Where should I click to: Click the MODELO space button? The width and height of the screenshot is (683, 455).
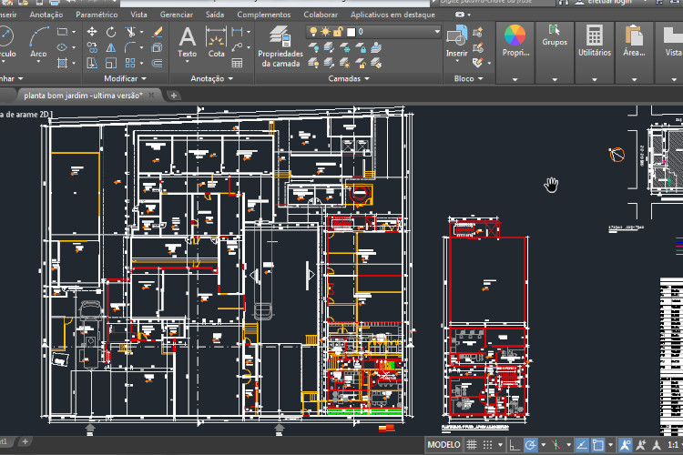(x=443, y=444)
